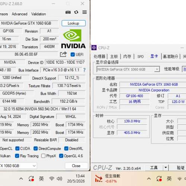Screen dimensions: 186x186
Task: Click the sync update icon in left tray
Action: pyautogui.click(x=31, y=179)
